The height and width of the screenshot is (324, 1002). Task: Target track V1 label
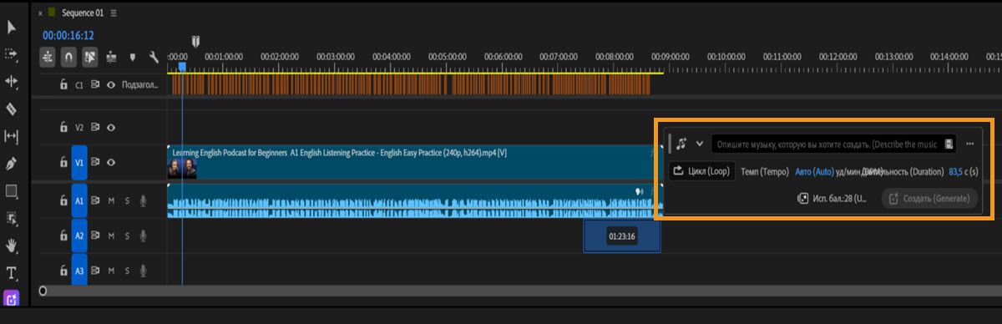click(79, 163)
